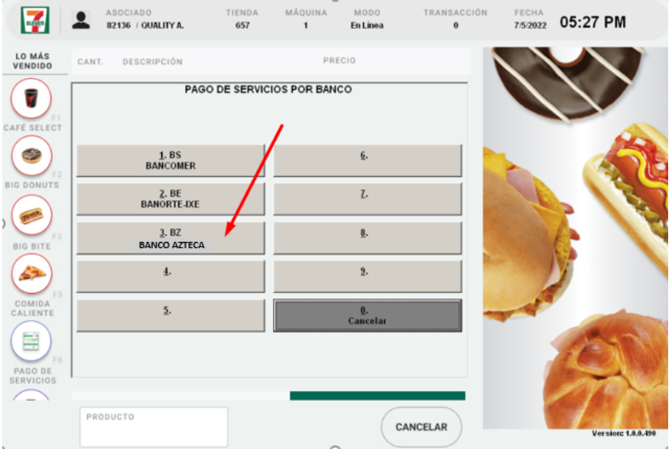Click the associate user profile icon

(x=80, y=20)
